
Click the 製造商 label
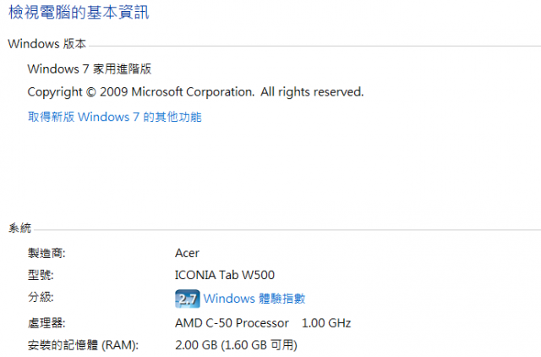(x=46, y=253)
